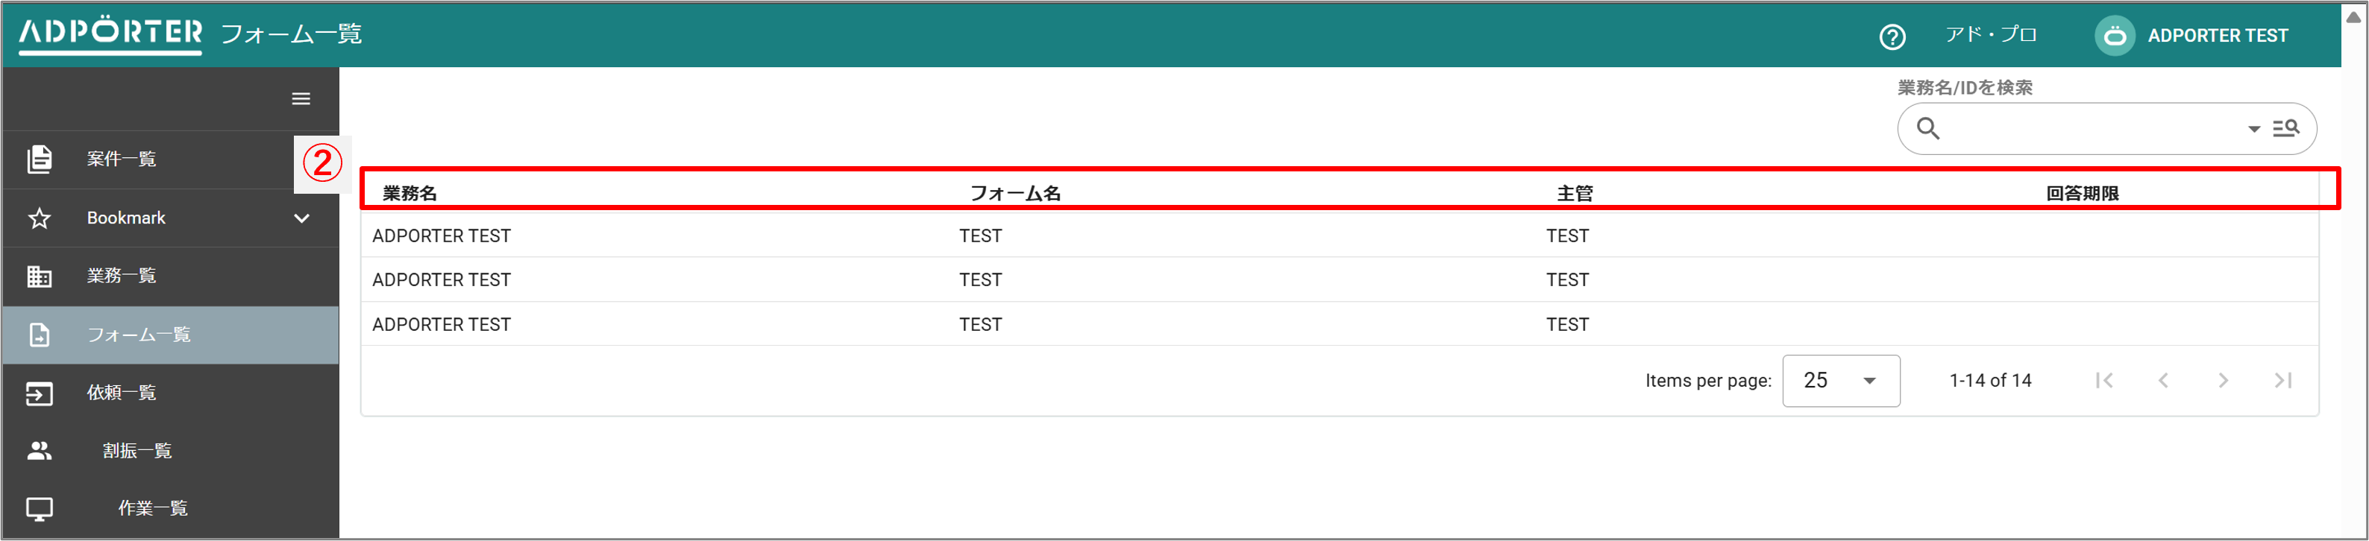Screen dimensions: 2369x541
Task: Open the search field dropdown arrow
Action: pos(2254,130)
